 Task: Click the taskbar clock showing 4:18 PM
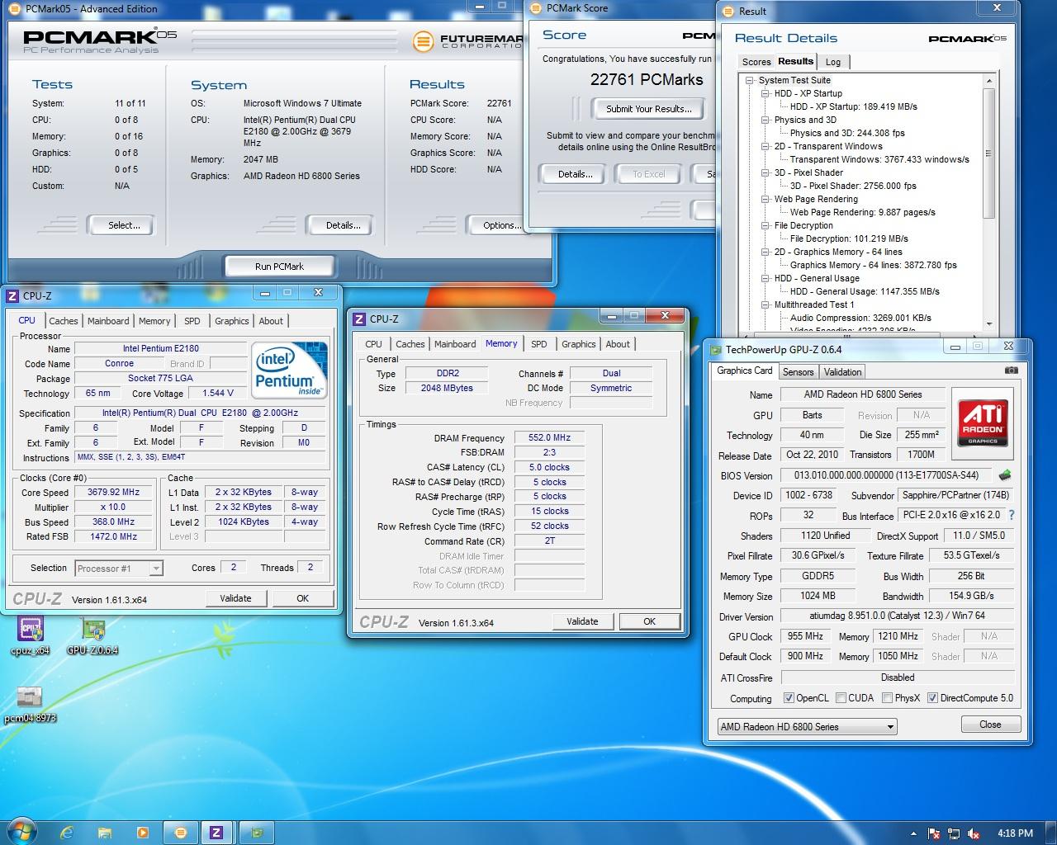coord(1015,833)
